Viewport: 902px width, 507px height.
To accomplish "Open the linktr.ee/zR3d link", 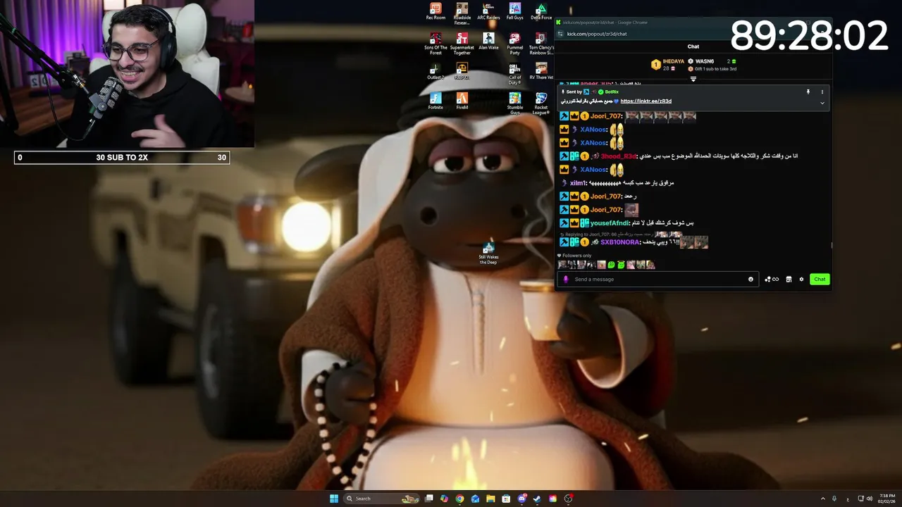I will (x=645, y=101).
